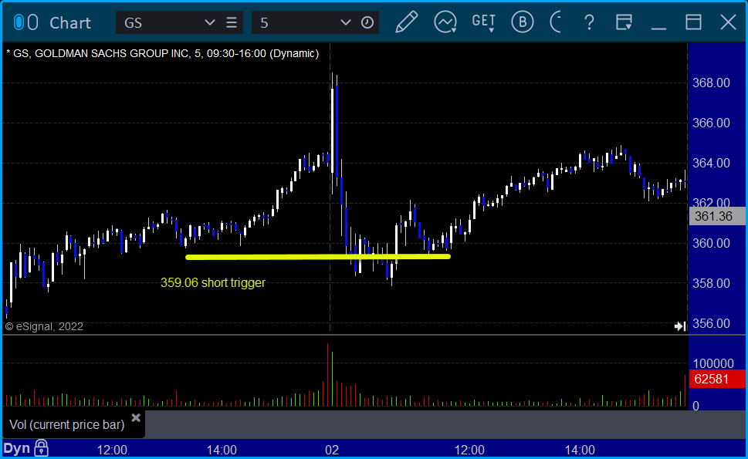Screen dimensions: 748x459
Task: Click the 356.00 price axis label
Action: (711, 324)
